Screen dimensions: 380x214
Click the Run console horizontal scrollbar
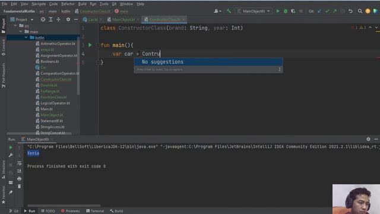point(64,206)
